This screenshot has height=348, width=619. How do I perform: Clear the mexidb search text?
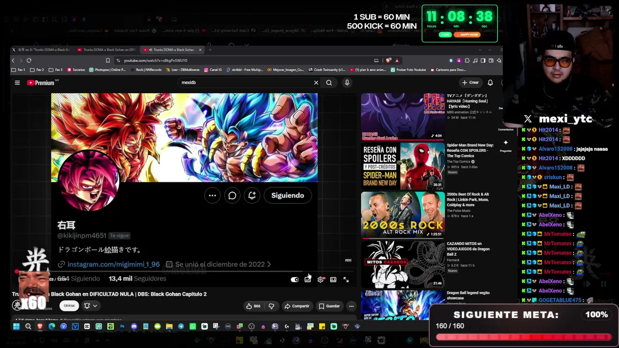[x=316, y=83]
